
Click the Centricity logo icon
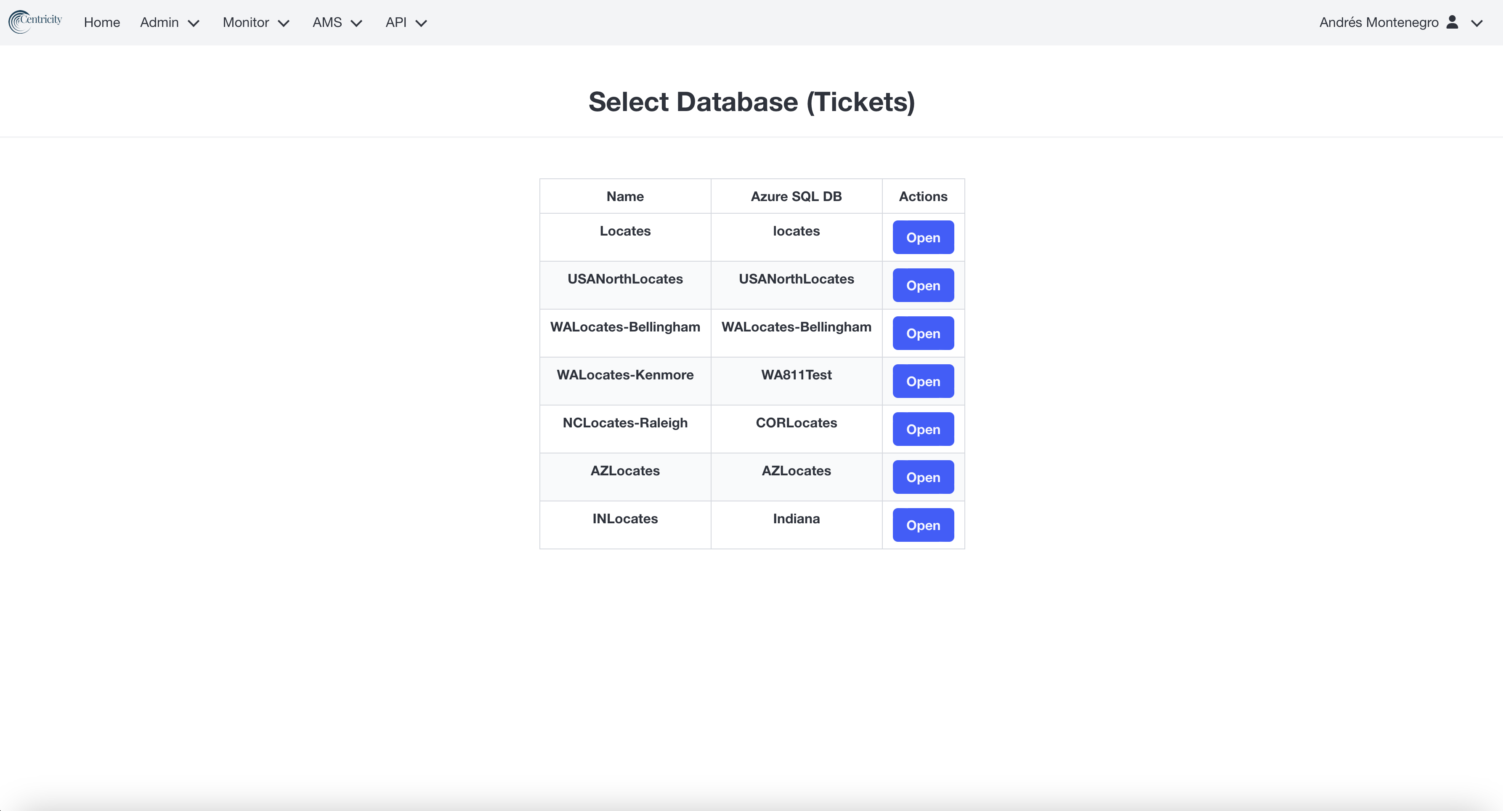point(35,22)
